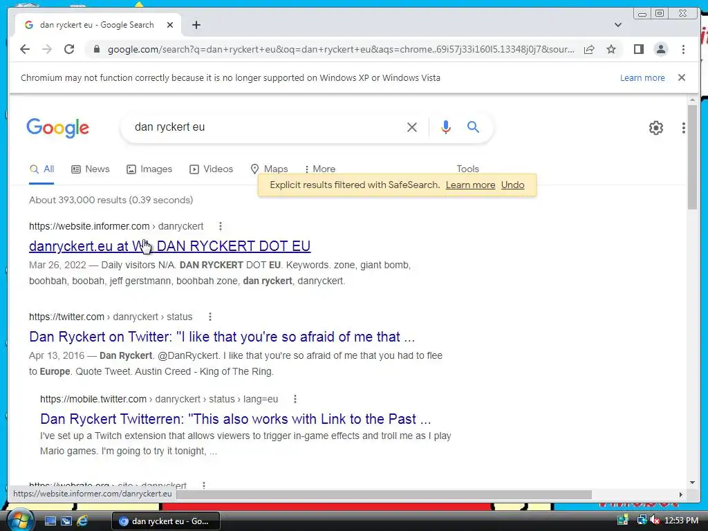Reload the current page

[69, 49]
